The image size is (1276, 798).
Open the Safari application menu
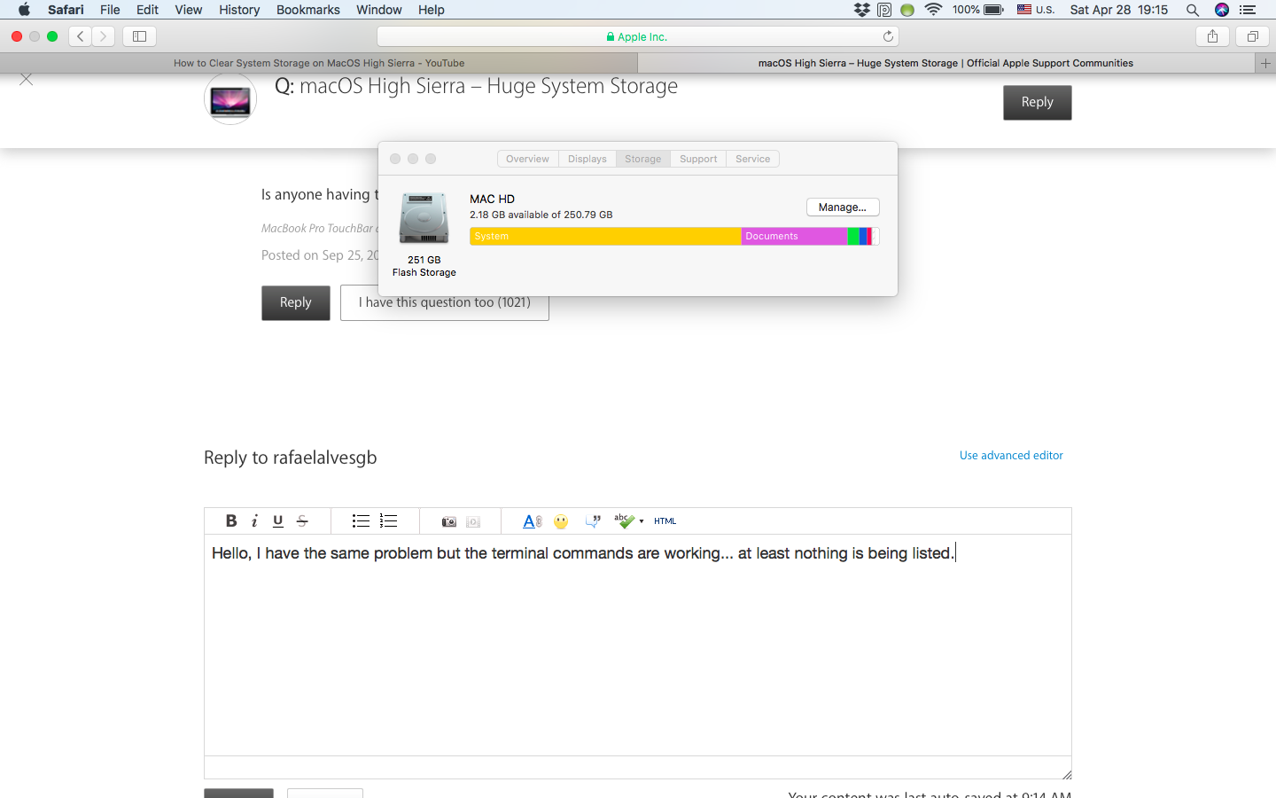pos(66,10)
